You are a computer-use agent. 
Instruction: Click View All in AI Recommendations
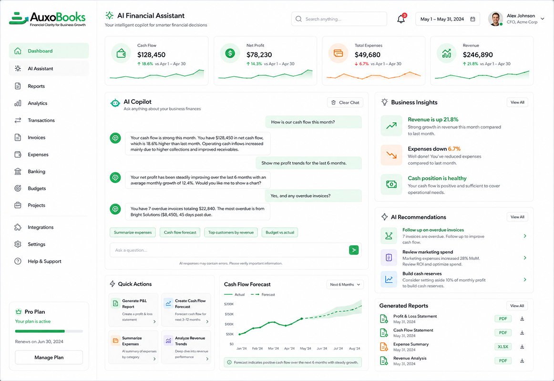[x=517, y=217]
